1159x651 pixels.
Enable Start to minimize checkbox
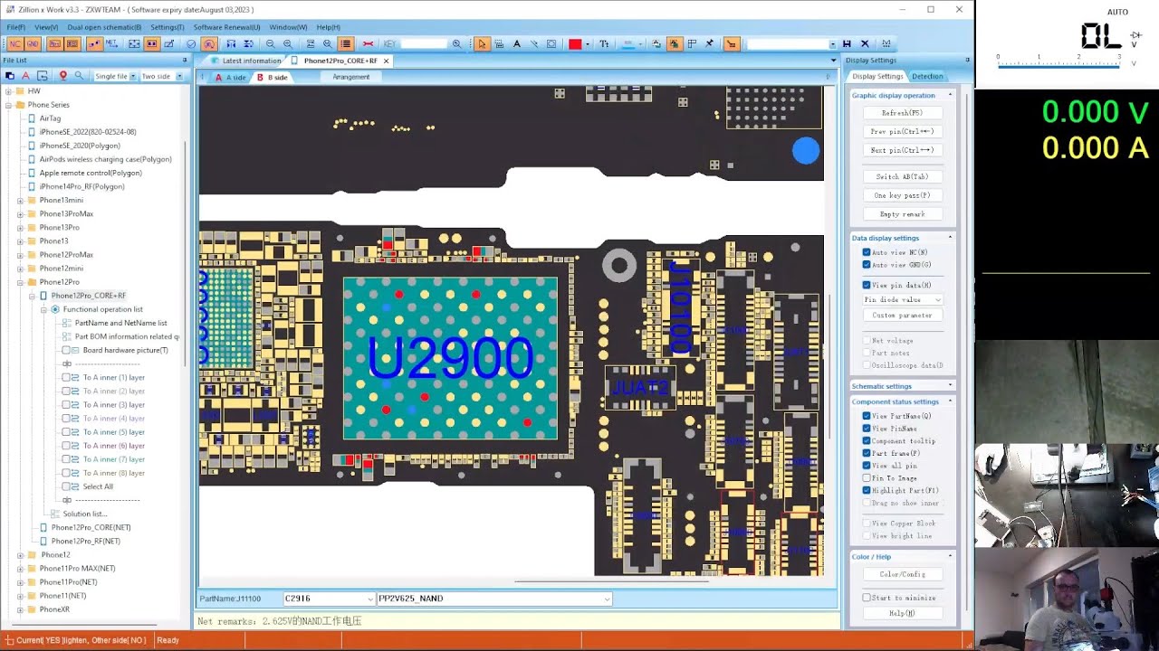[x=867, y=598]
